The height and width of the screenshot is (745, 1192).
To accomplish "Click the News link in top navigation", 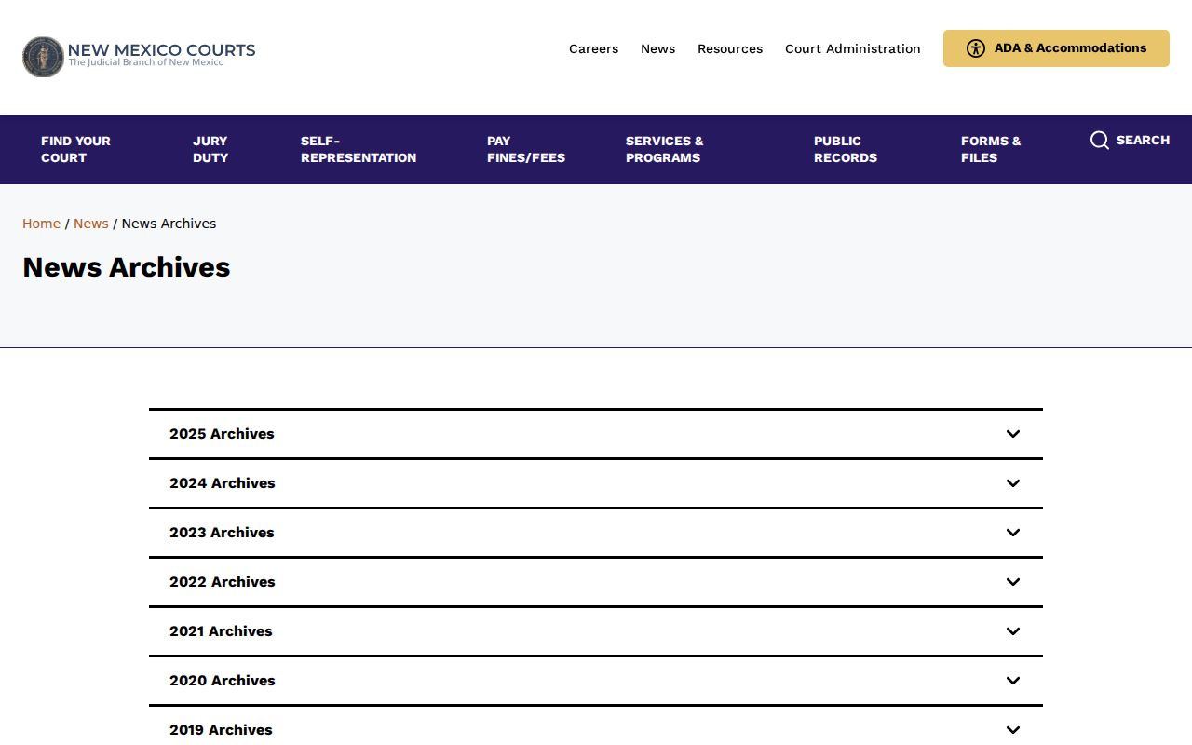I will click(x=657, y=48).
